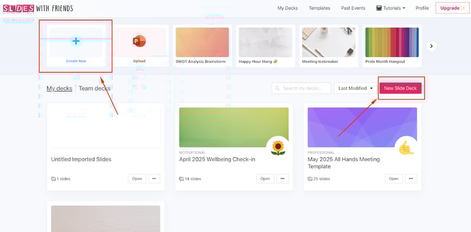Image resolution: width=471 pixels, height=232 pixels.
Task: Select the My decks tab
Action: (x=59, y=89)
